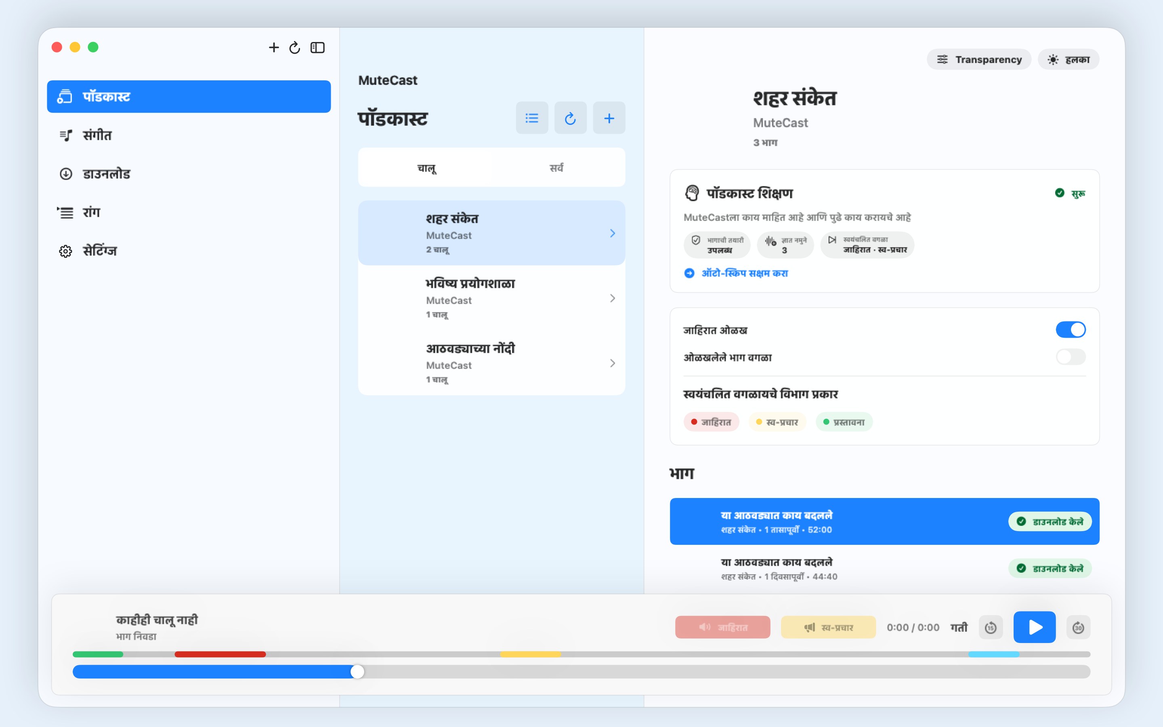This screenshot has width=1163, height=727.
Task: Click the blue play button
Action: pos(1034,627)
